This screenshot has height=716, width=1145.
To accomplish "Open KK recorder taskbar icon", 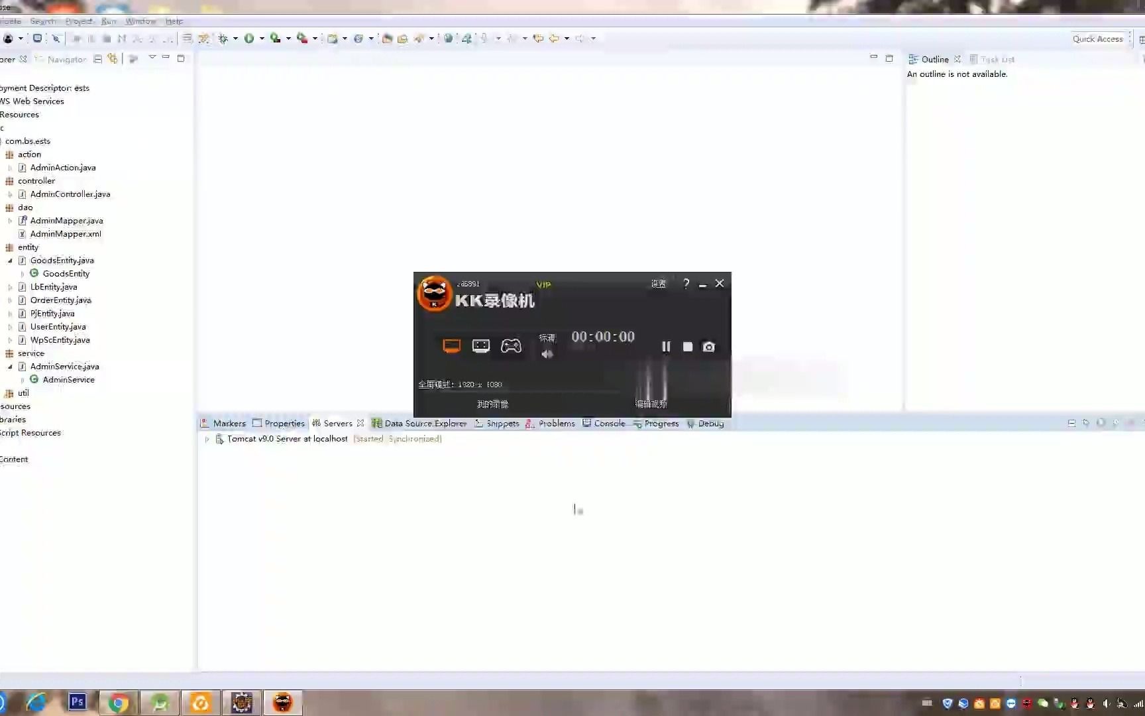I will [283, 703].
